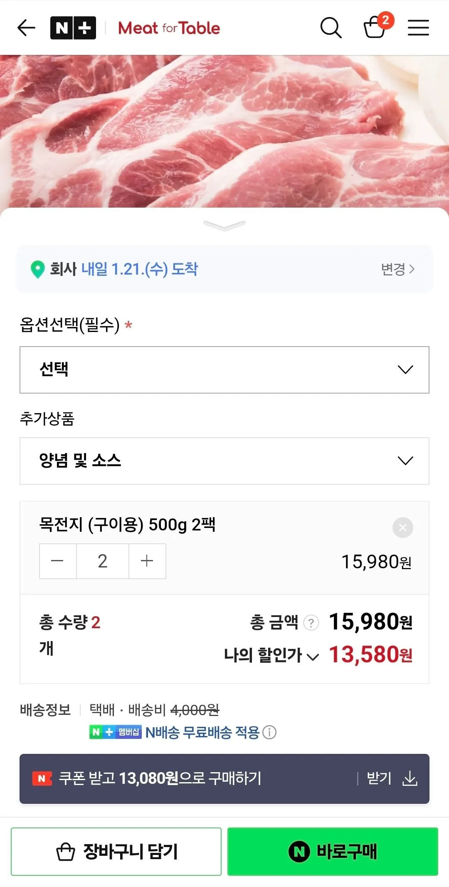Open the hamburger menu
Viewport: 449px width, 887px height.
pos(418,28)
